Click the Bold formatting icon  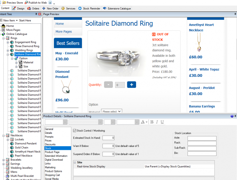(x=152, y=122)
